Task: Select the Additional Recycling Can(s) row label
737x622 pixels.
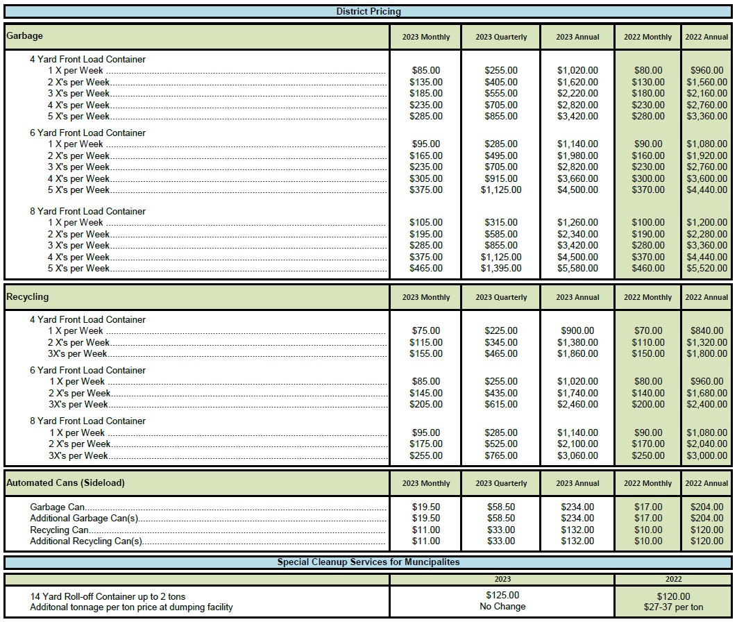Action: pyautogui.click(x=86, y=541)
